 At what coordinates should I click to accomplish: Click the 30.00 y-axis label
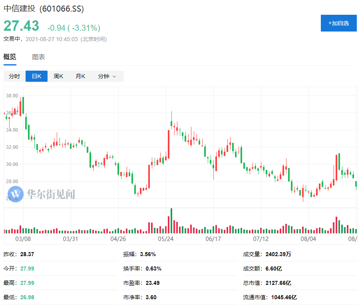coord(12,164)
